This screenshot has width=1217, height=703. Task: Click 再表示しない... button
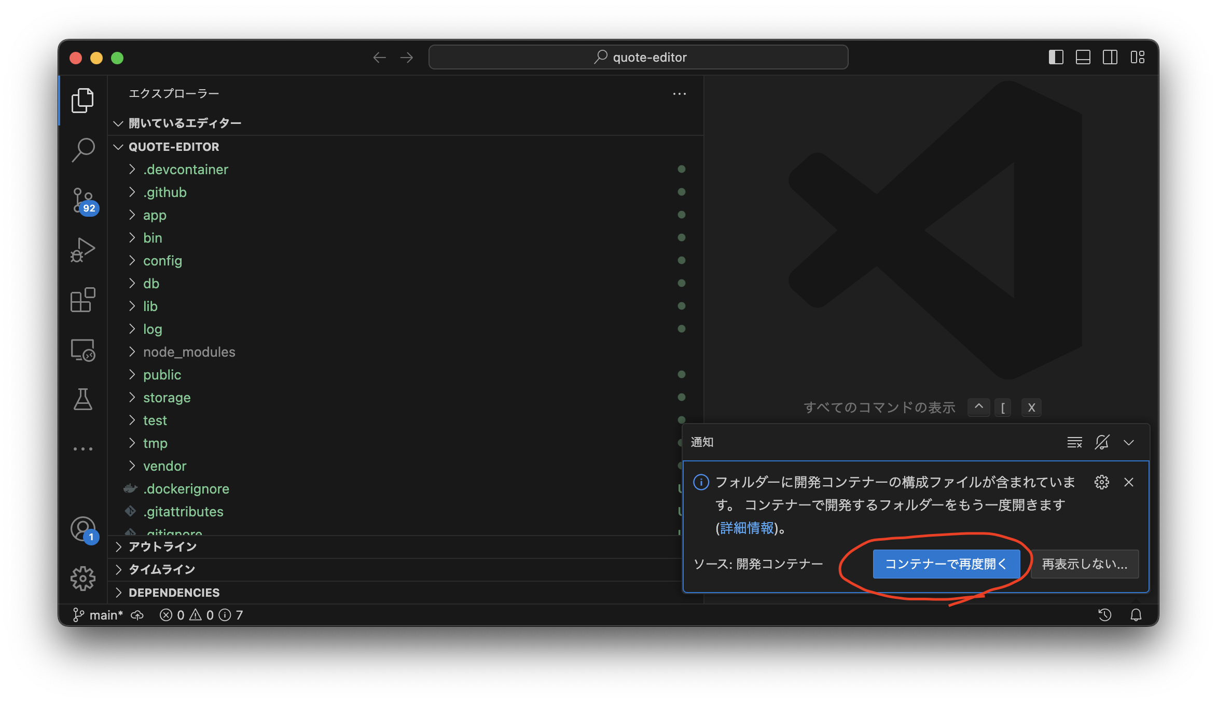pyautogui.click(x=1085, y=564)
